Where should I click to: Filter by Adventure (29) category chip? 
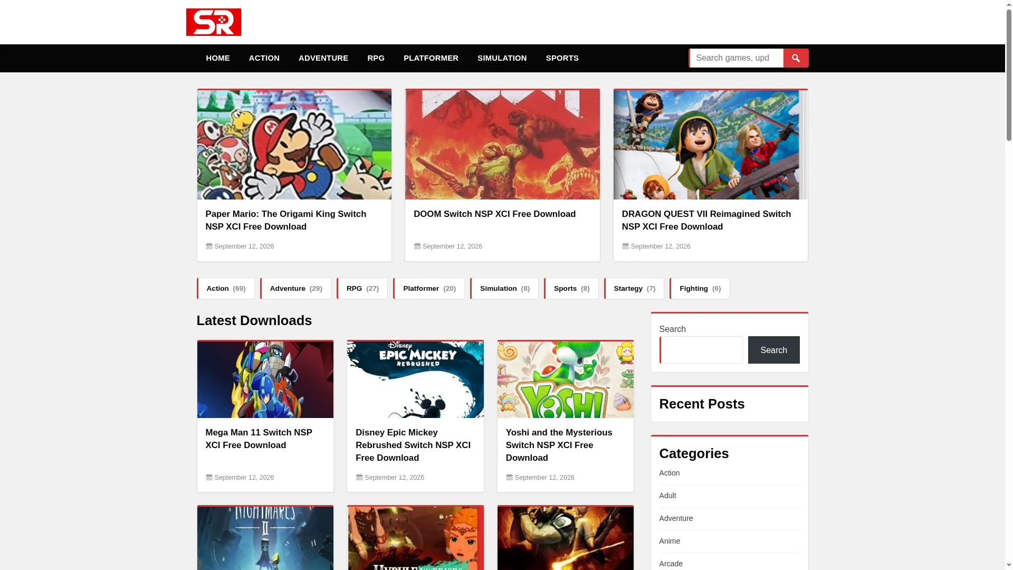296,289
